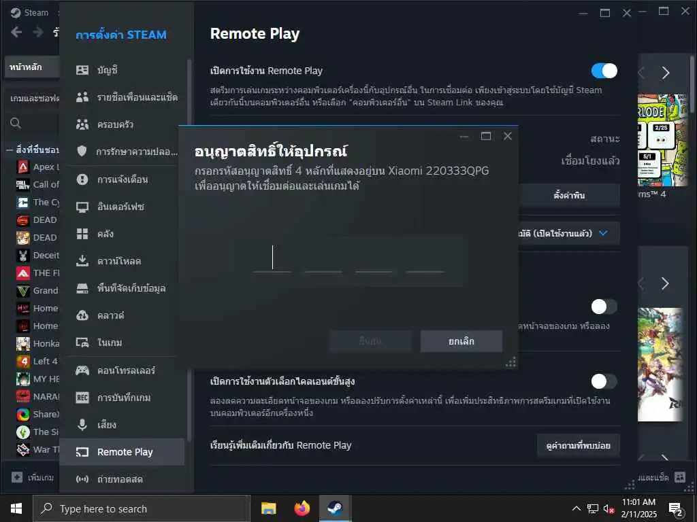Open the ถ่ายทอดสด broadcast icon
This screenshot has height=522, width=697.
click(82, 479)
